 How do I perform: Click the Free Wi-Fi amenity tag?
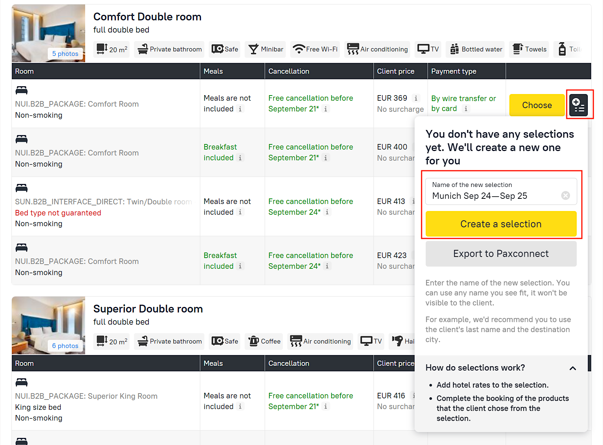[x=315, y=49]
